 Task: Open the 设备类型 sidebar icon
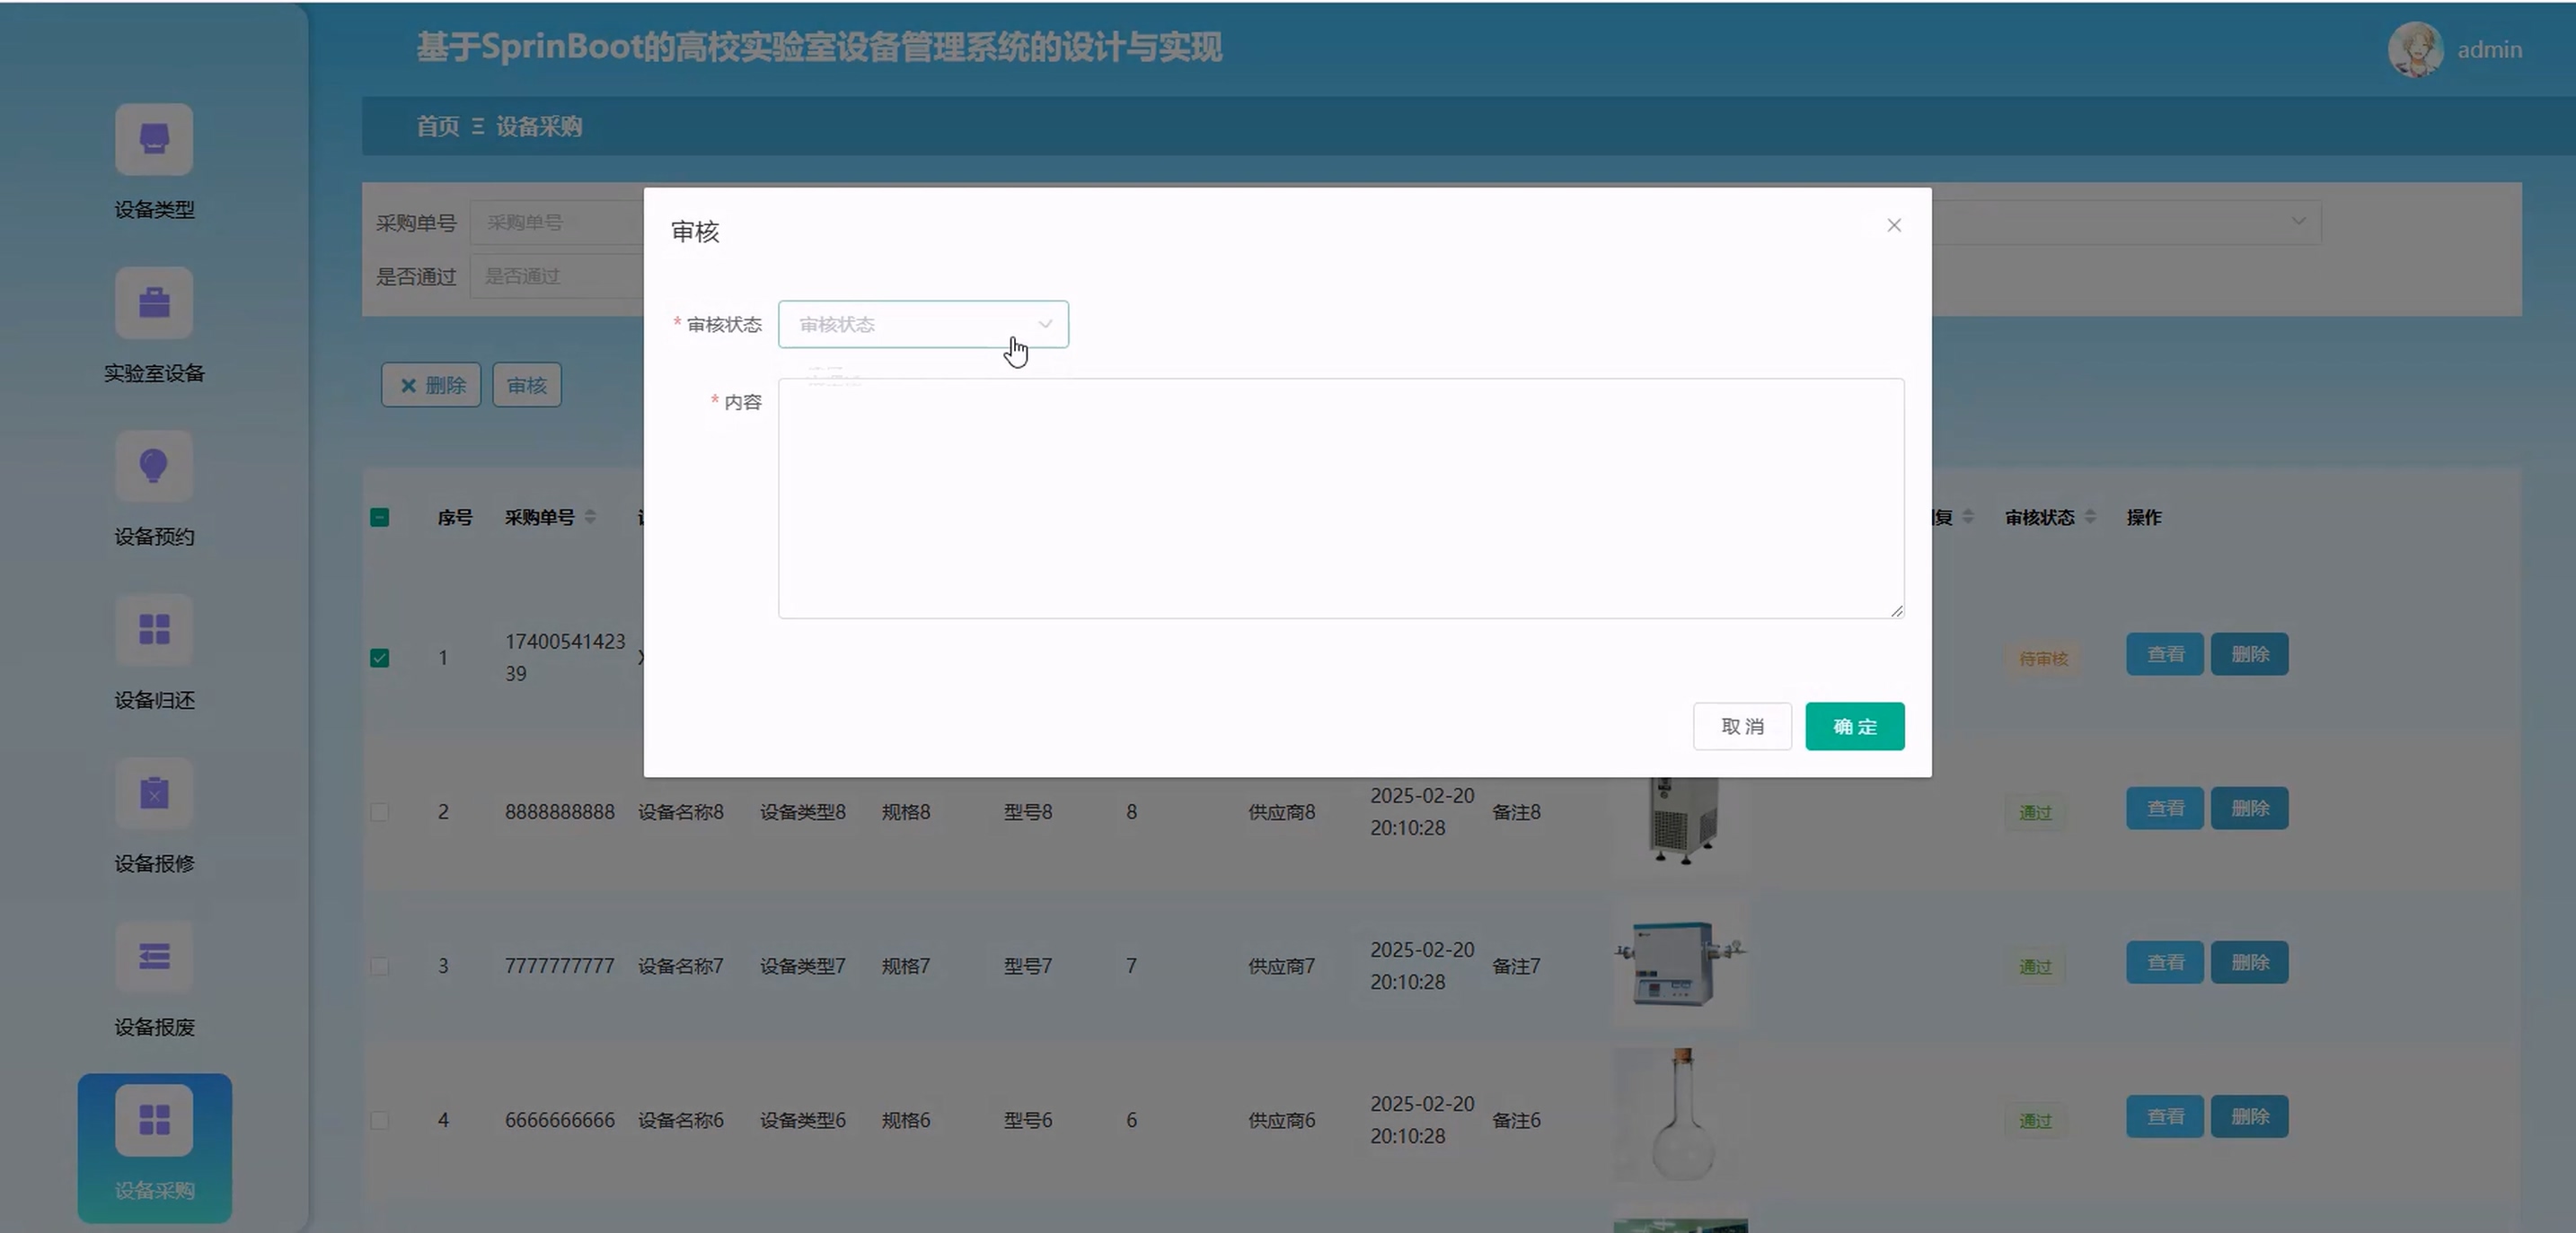153,139
